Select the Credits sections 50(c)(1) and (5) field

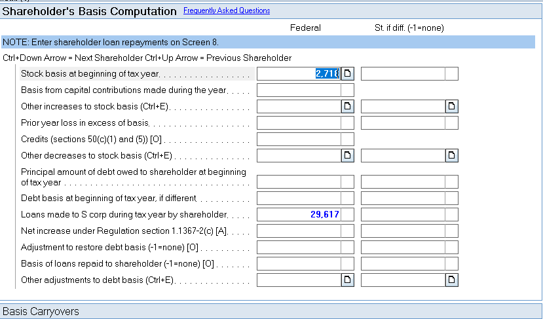299,139
